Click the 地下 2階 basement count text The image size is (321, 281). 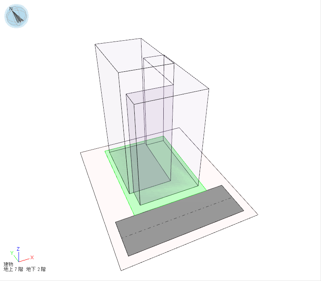pos(36,269)
